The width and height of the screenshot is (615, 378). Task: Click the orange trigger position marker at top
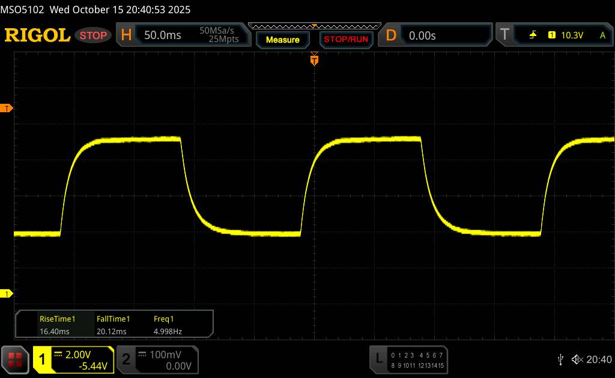pos(314,59)
